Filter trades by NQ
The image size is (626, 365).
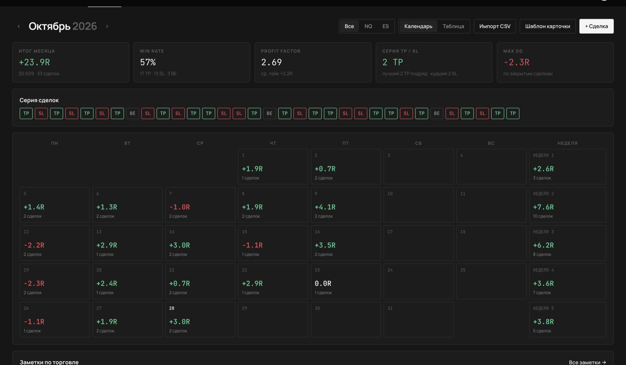(368, 26)
